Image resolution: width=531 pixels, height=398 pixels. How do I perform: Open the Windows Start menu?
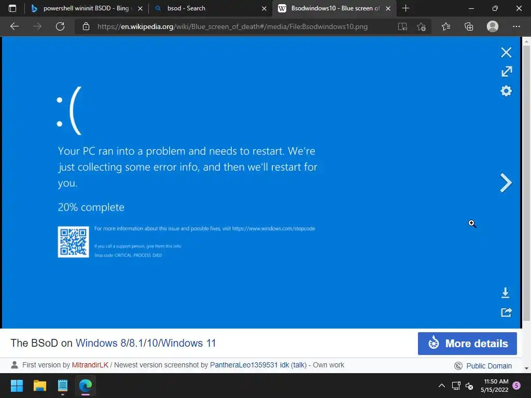coord(17,386)
